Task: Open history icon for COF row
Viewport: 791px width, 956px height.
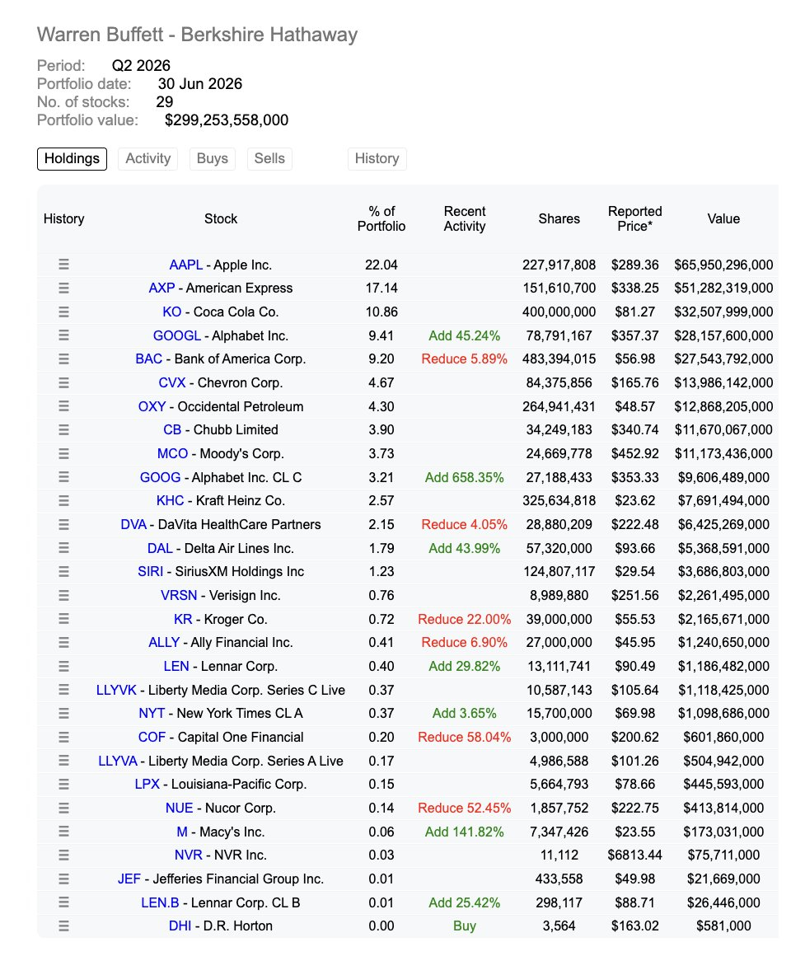Action: coord(63,737)
